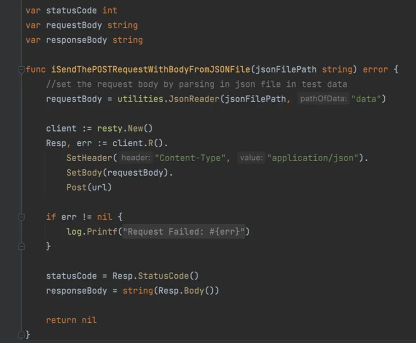416x343 pixels.
Task: Click the utilities.JsonReader function call
Action: 169,99
